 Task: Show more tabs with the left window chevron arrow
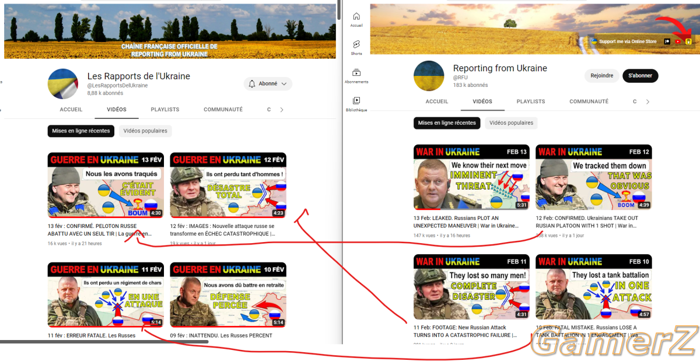point(282,110)
